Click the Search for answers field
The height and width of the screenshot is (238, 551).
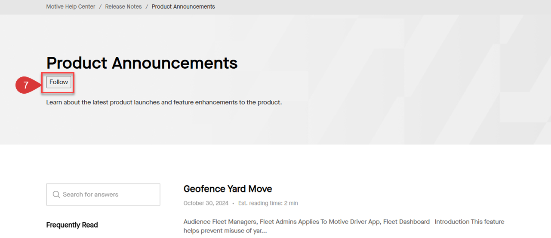click(103, 195)
